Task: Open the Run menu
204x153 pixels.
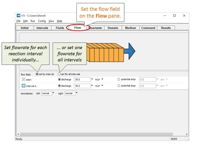Action: [33, 21]
